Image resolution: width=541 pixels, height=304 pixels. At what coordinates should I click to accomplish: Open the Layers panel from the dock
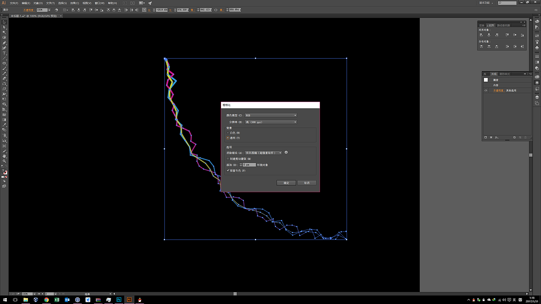537,97
